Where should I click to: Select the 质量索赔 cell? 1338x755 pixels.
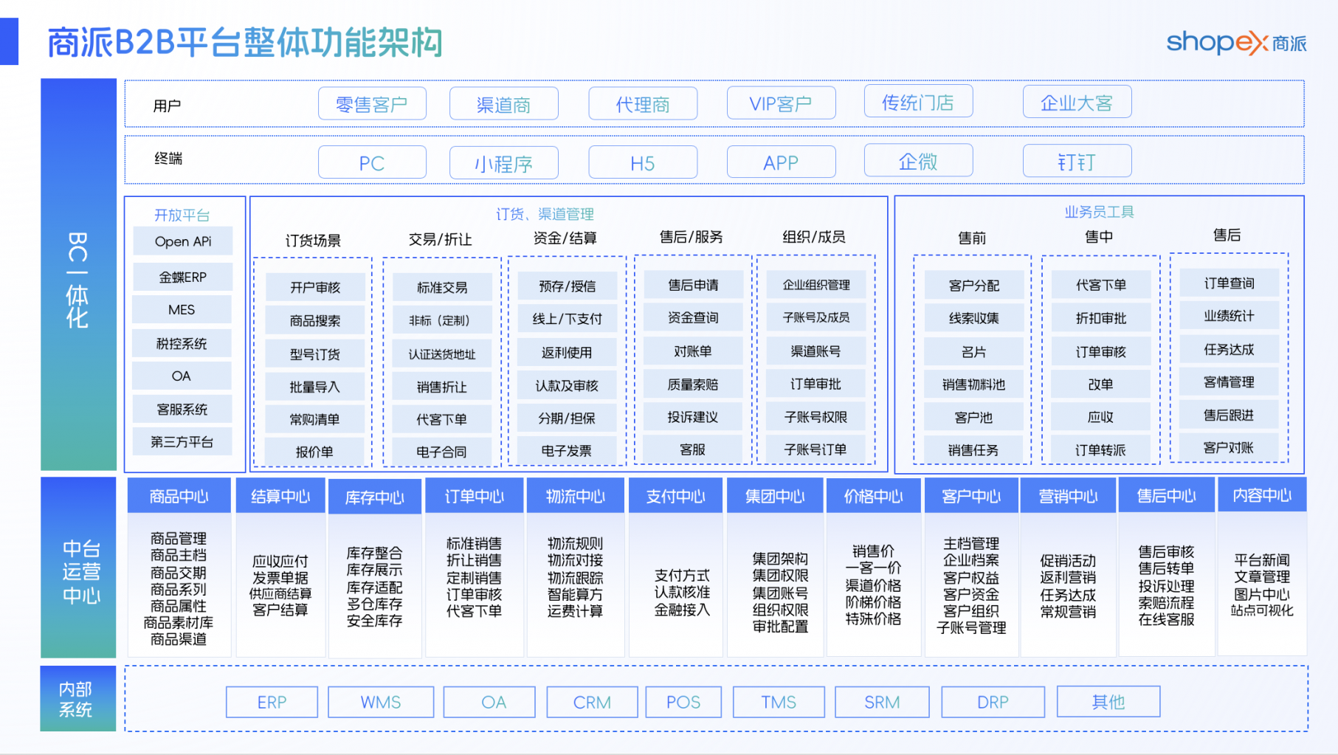693,384
